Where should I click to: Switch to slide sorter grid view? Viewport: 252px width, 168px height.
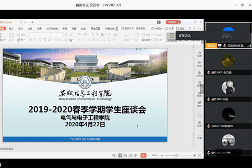pos(125,155)
